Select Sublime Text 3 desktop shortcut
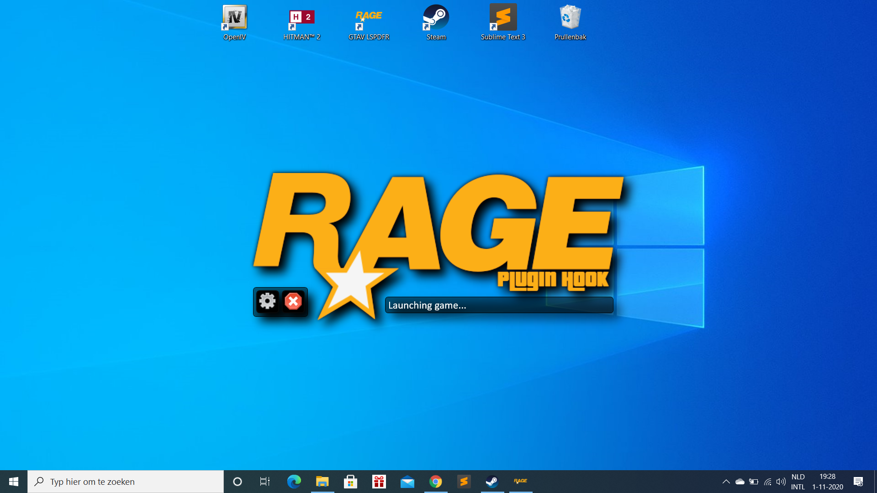 (503, 23)
